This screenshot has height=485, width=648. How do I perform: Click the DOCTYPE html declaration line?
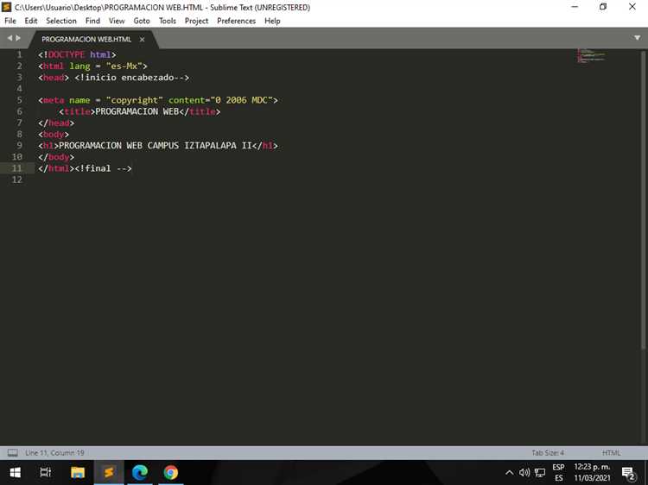click(x=77, y=54)
